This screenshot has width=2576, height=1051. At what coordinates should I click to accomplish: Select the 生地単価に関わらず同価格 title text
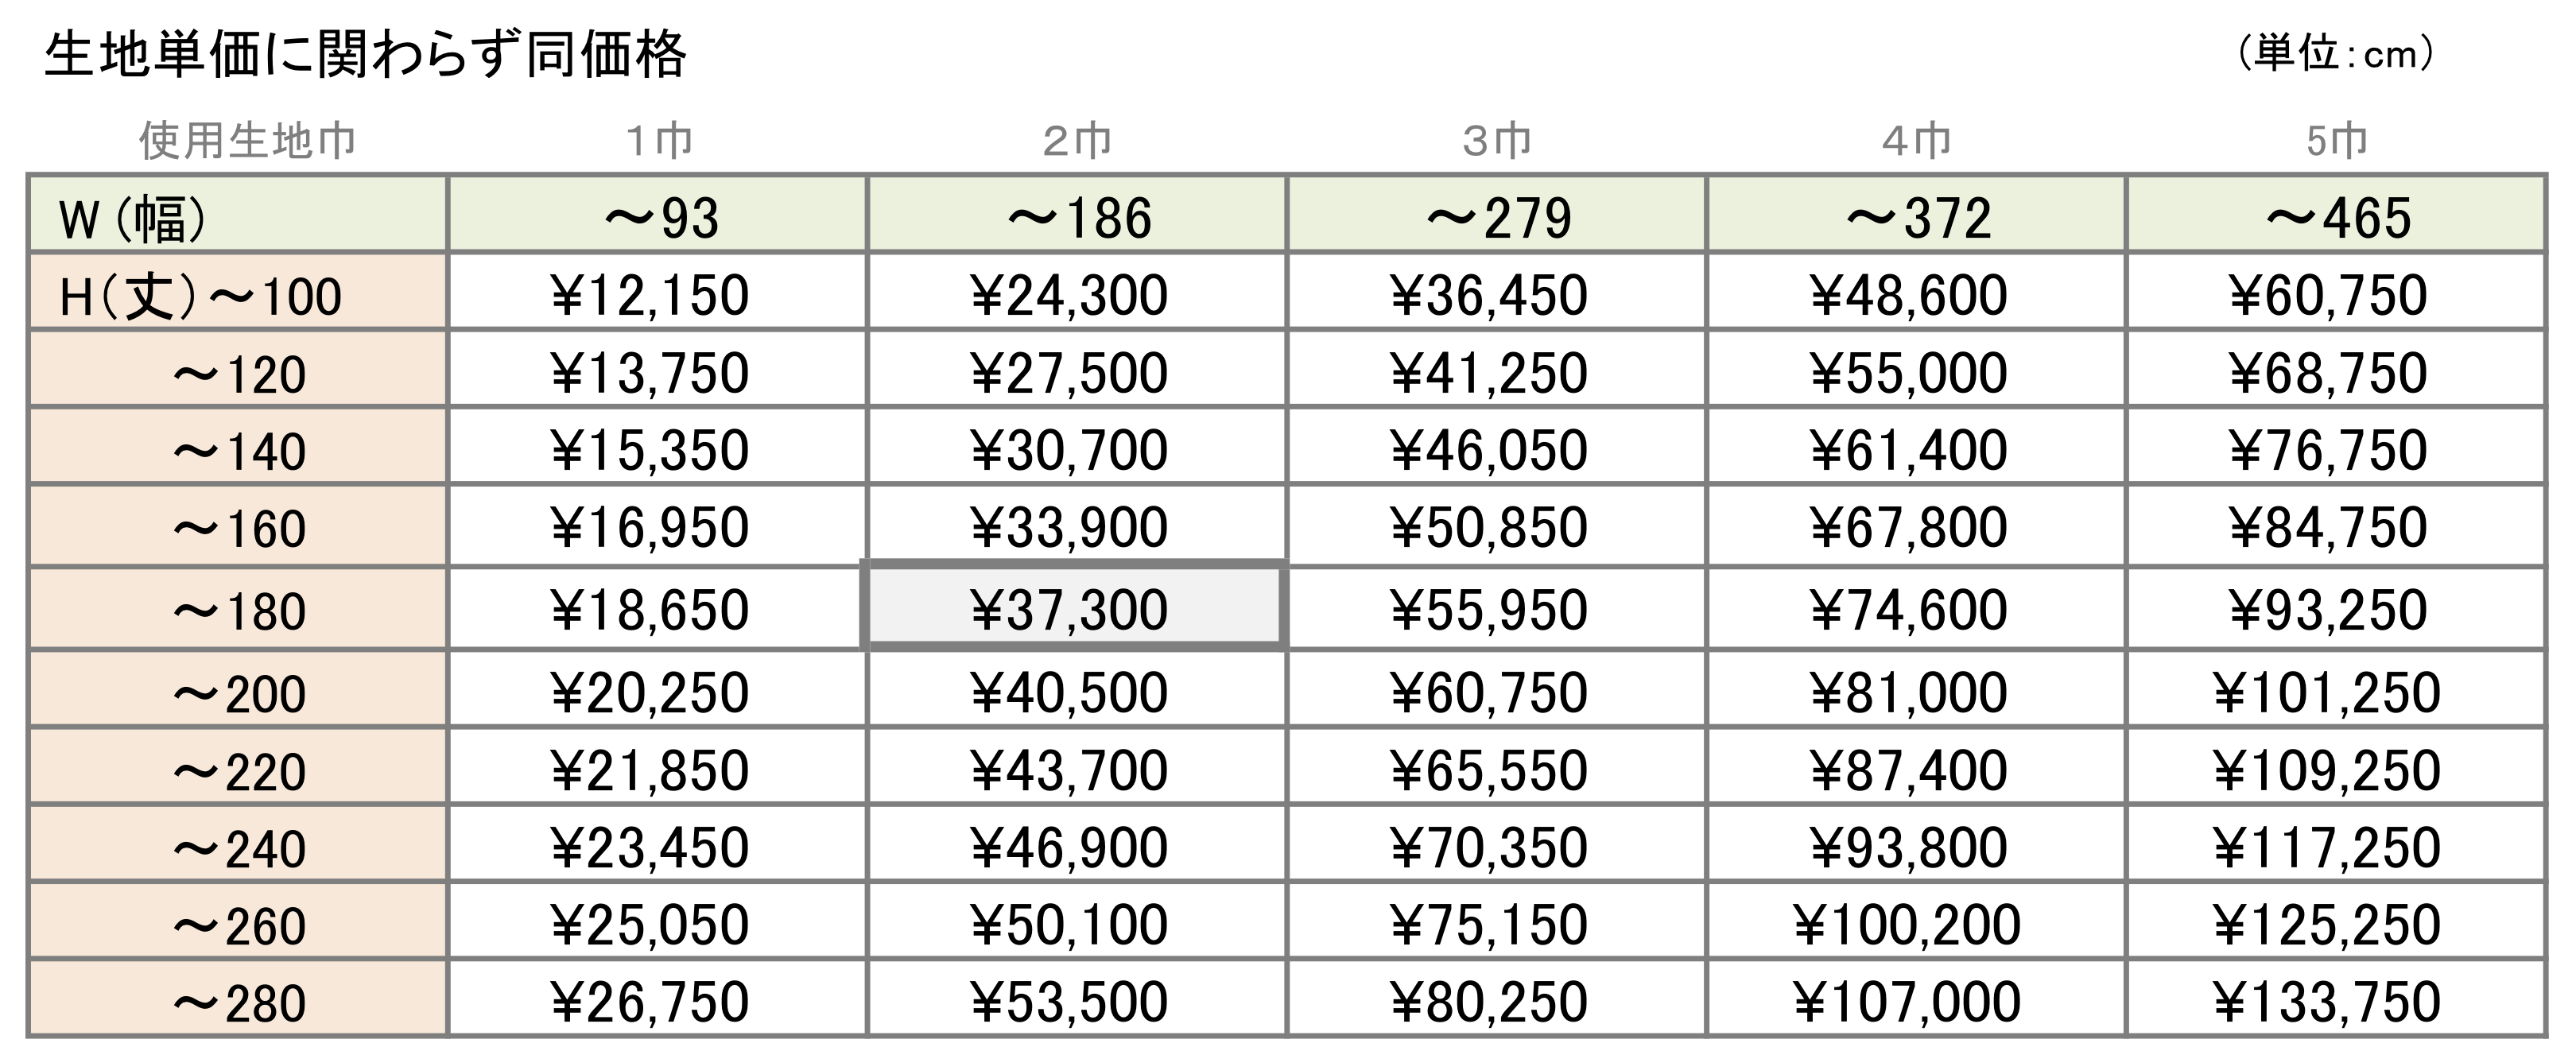[x=365, y=54]
